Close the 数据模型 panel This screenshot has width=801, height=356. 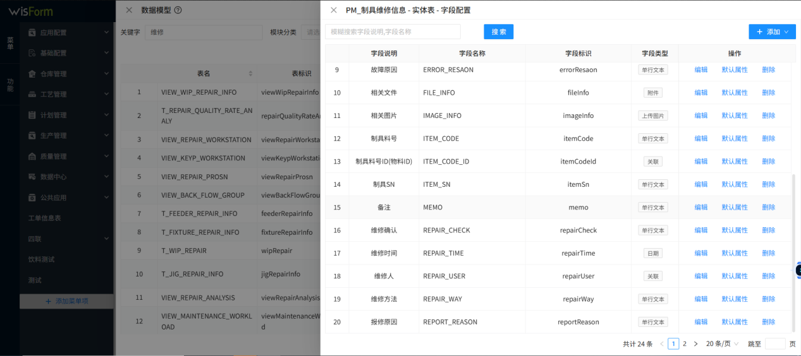point(129,10)
